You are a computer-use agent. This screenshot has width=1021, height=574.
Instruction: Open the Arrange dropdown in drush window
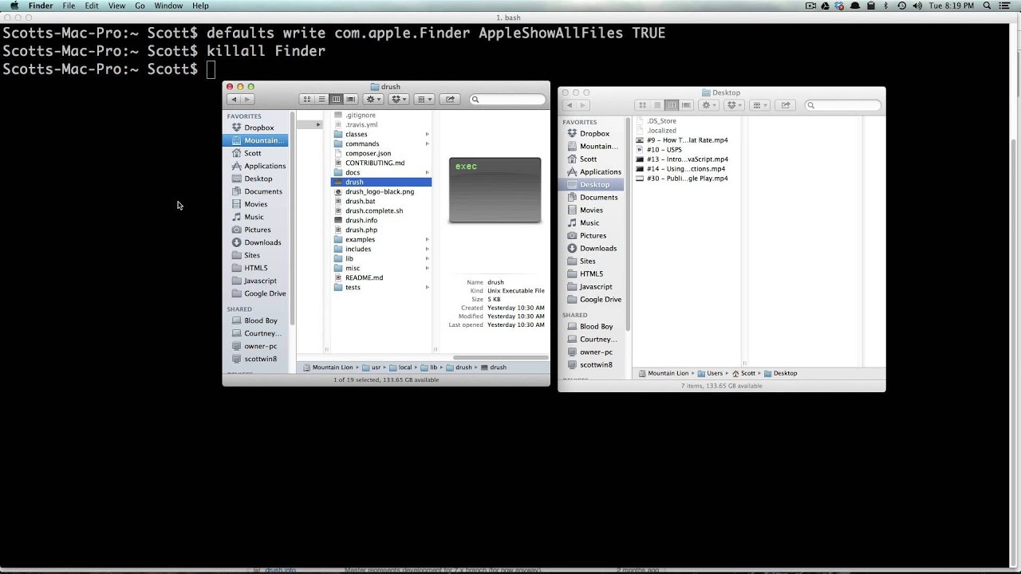point(424,100)
